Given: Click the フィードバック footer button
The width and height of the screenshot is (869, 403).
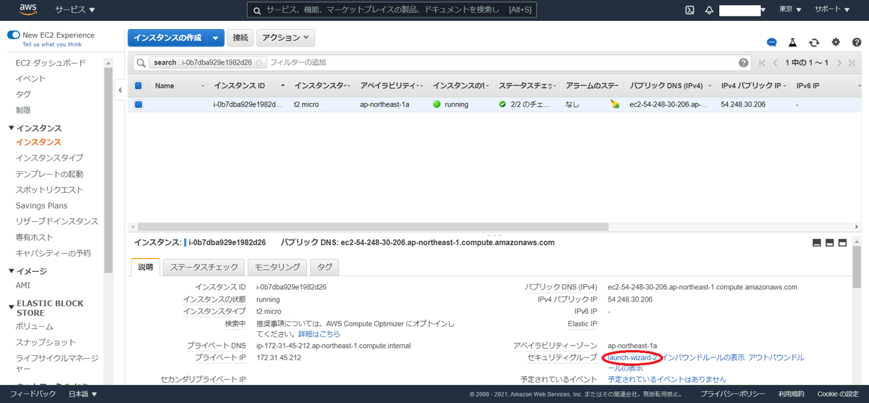Looking at the screenshot, I should 33,394.
